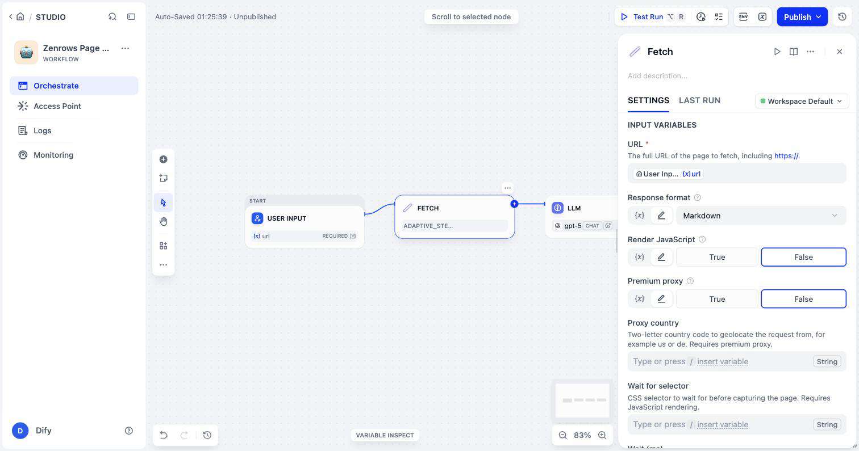This screenshot has width=859, height=451.
Task: Open version history icon right of Publish
Action: (x=842, y=16)
